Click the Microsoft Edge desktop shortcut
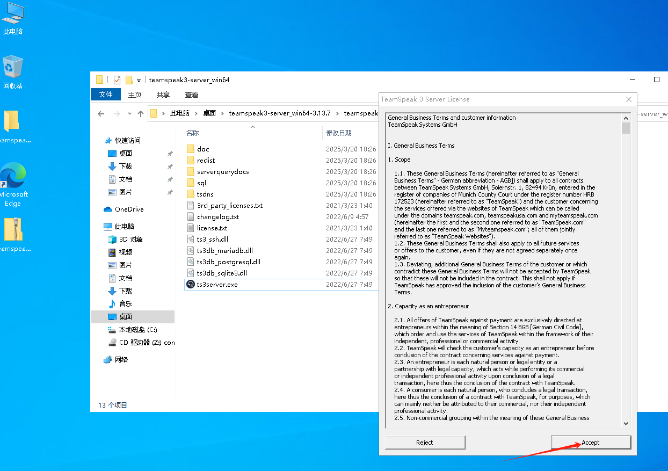The image size is (668, 471). (13, 185)
